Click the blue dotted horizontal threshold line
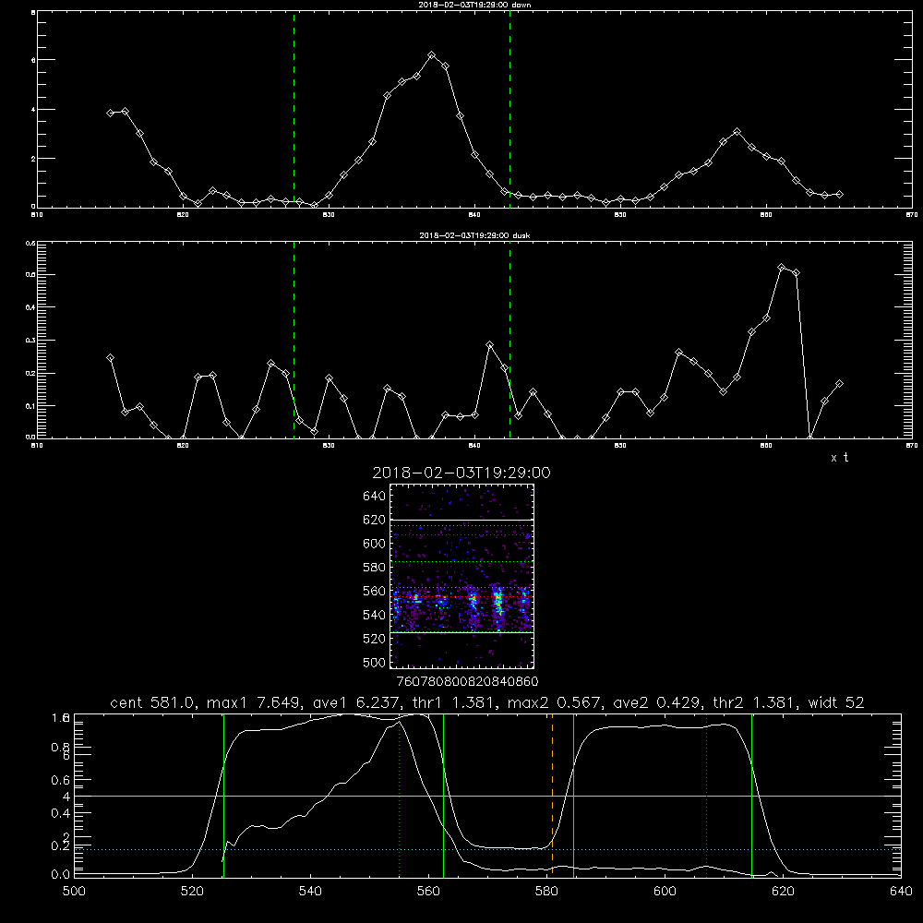The width and height of the screenshot is (923, 923). coord(487,849)
